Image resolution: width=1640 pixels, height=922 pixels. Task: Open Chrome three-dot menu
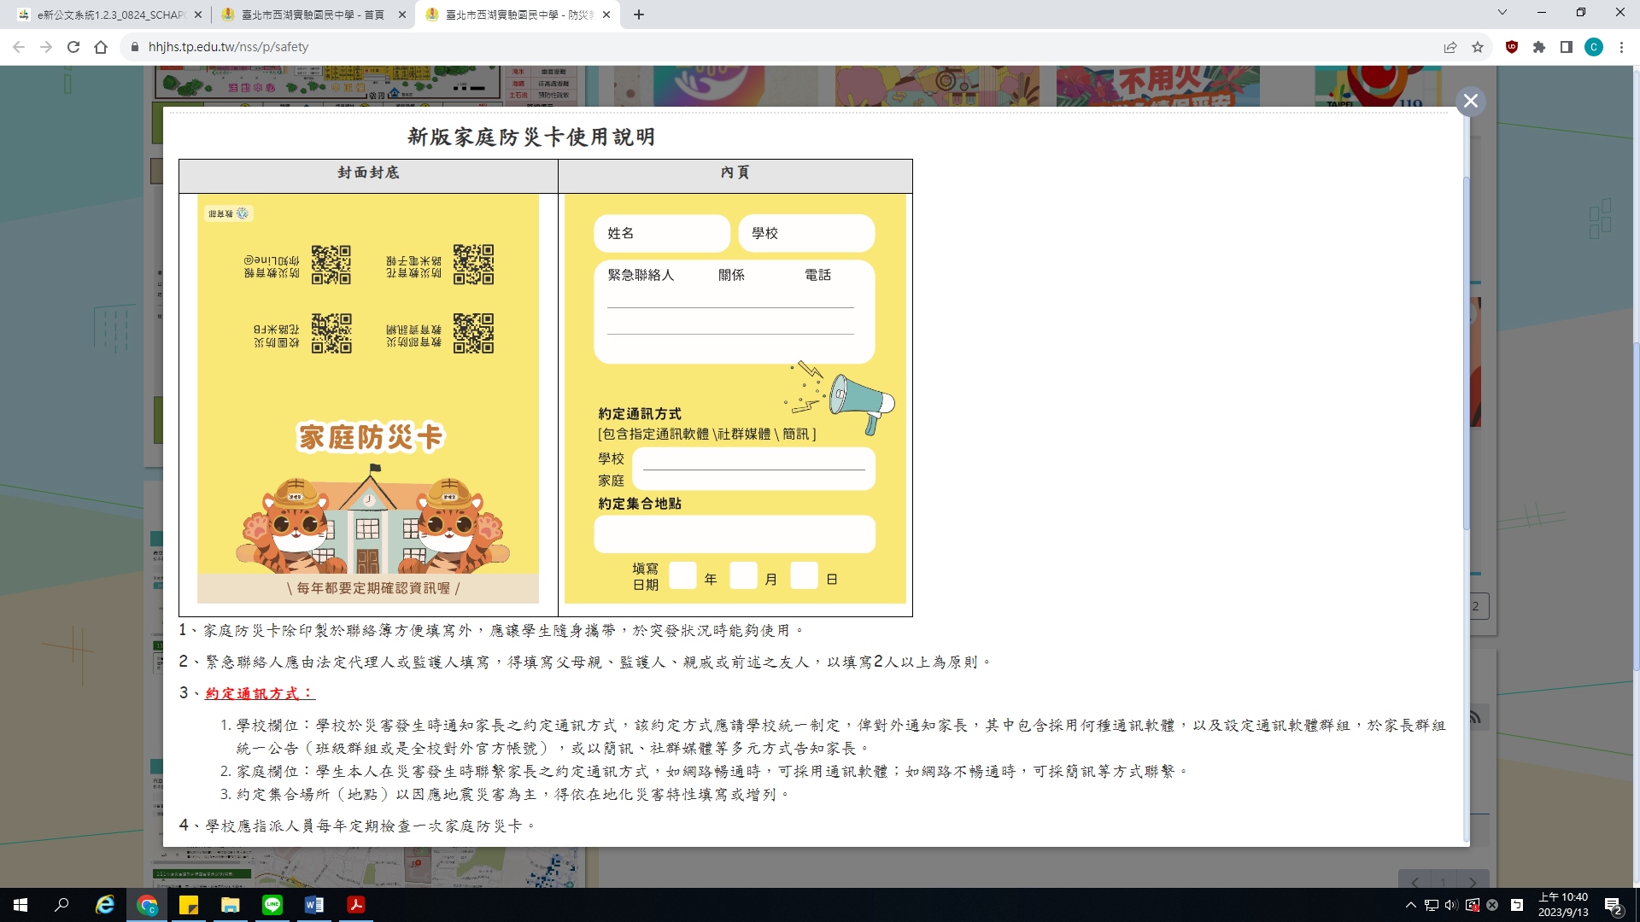click(x=1621, y=47)
